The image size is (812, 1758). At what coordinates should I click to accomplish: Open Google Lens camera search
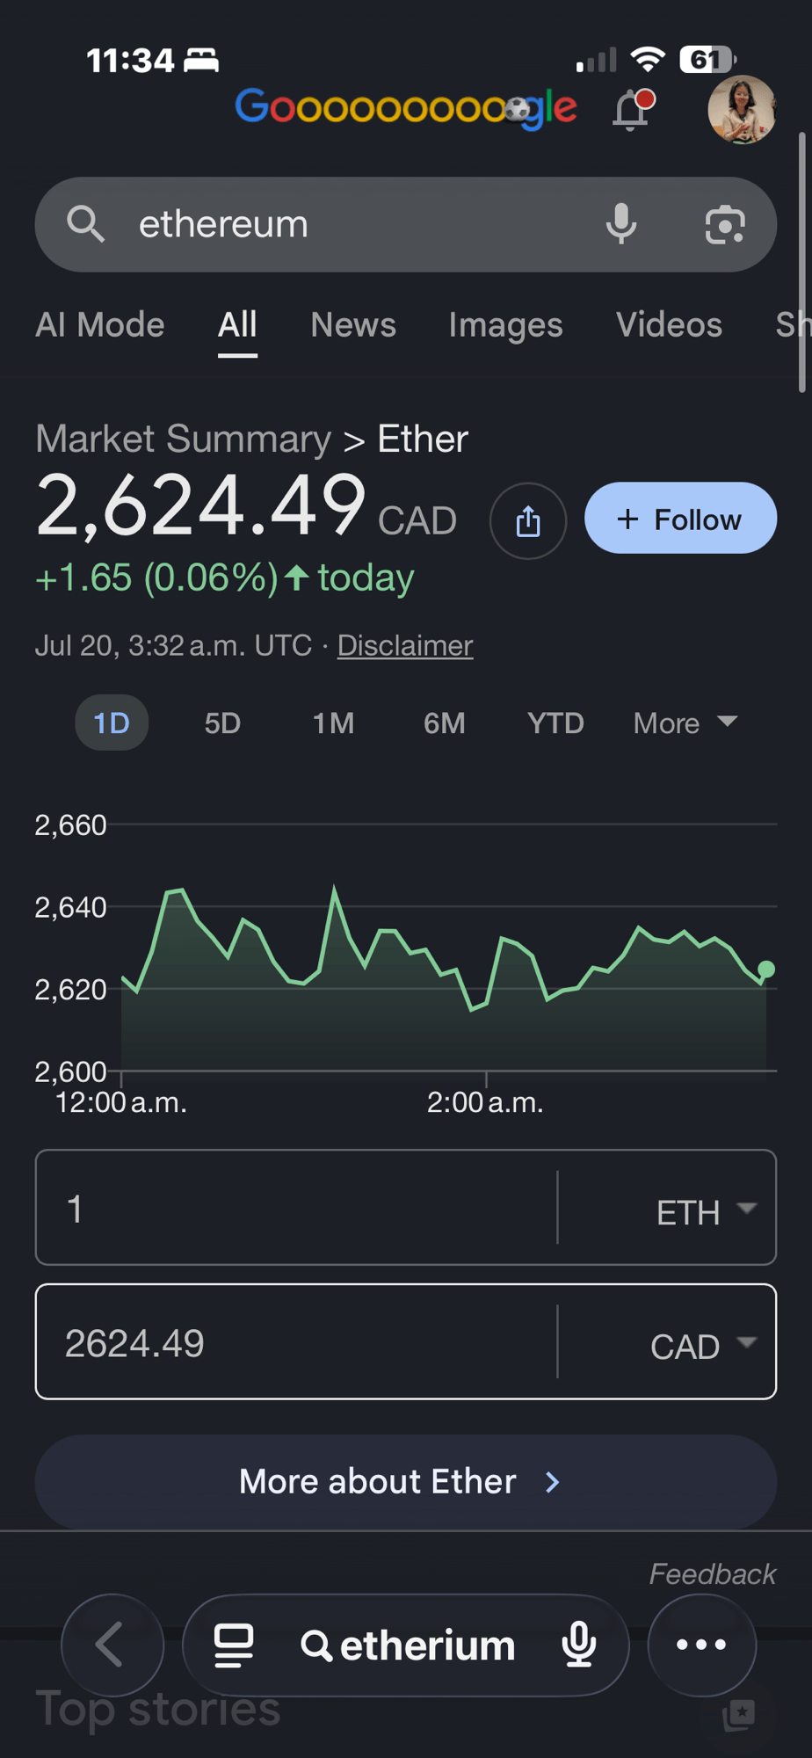[725, 224]
